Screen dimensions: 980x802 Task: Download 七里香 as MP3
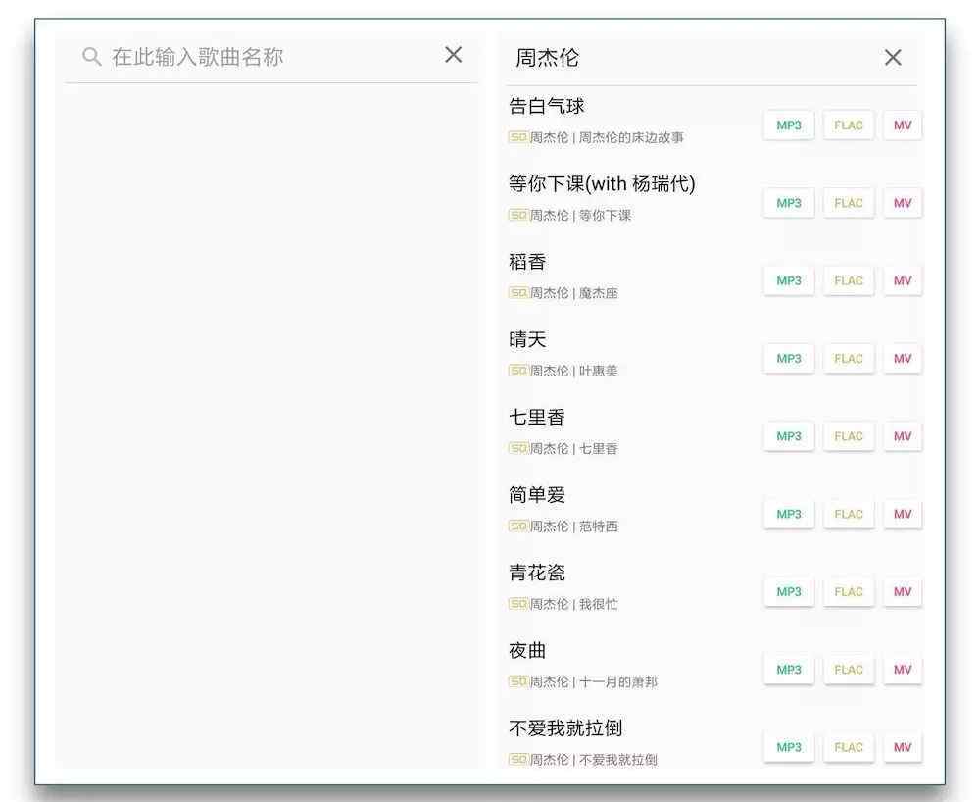(x=789, y=436)
